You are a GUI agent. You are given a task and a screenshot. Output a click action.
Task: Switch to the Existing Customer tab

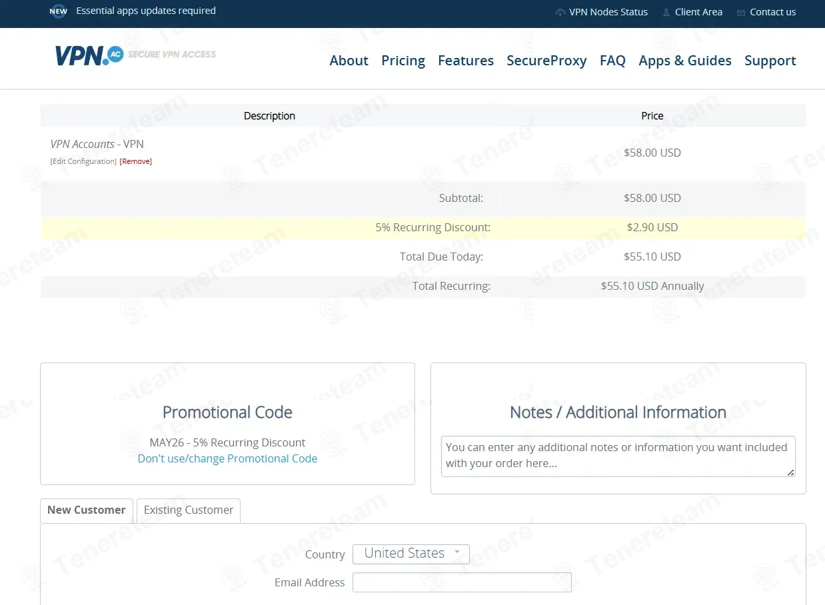tap(189, 510)
